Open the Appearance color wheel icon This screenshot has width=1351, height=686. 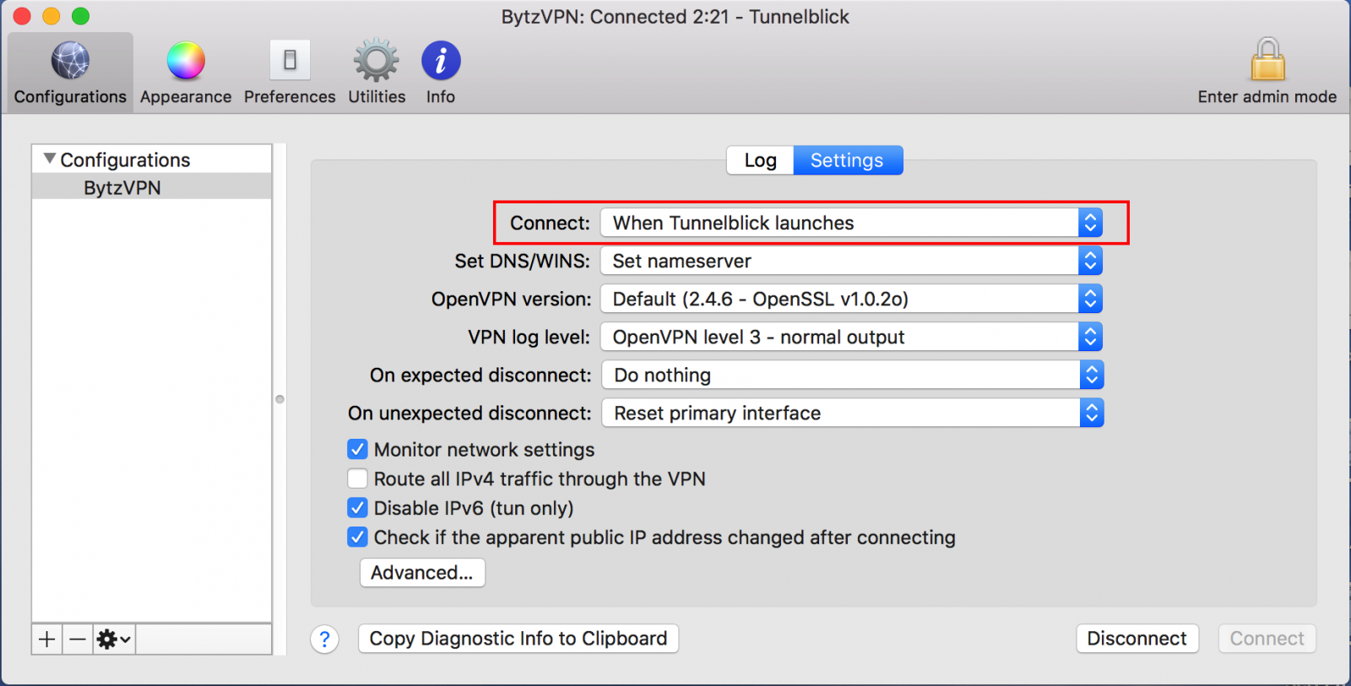186,61
